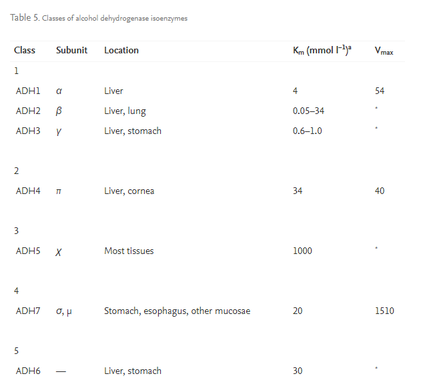
Task: Select the ADH1 row label
Action: point(28,91)
